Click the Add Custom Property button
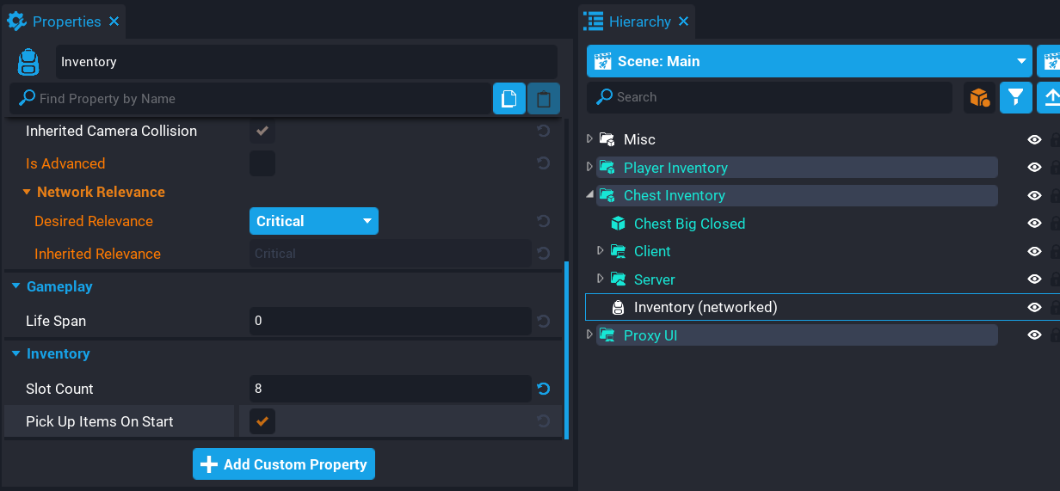Viewport: 1060px width, 491px height. coord(284,464)
